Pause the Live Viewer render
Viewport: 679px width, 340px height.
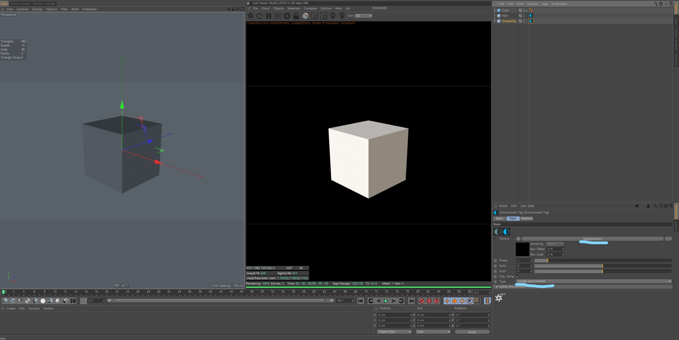[x=268, y=16]
